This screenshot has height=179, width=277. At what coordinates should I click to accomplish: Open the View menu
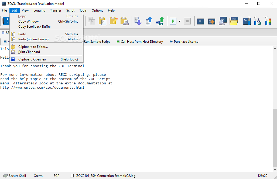click(x=25, y=10)
